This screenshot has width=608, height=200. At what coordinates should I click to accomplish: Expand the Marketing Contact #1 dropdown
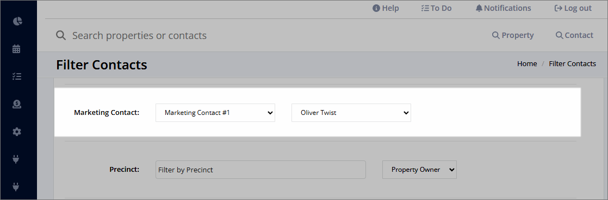(x=215, y=113)
